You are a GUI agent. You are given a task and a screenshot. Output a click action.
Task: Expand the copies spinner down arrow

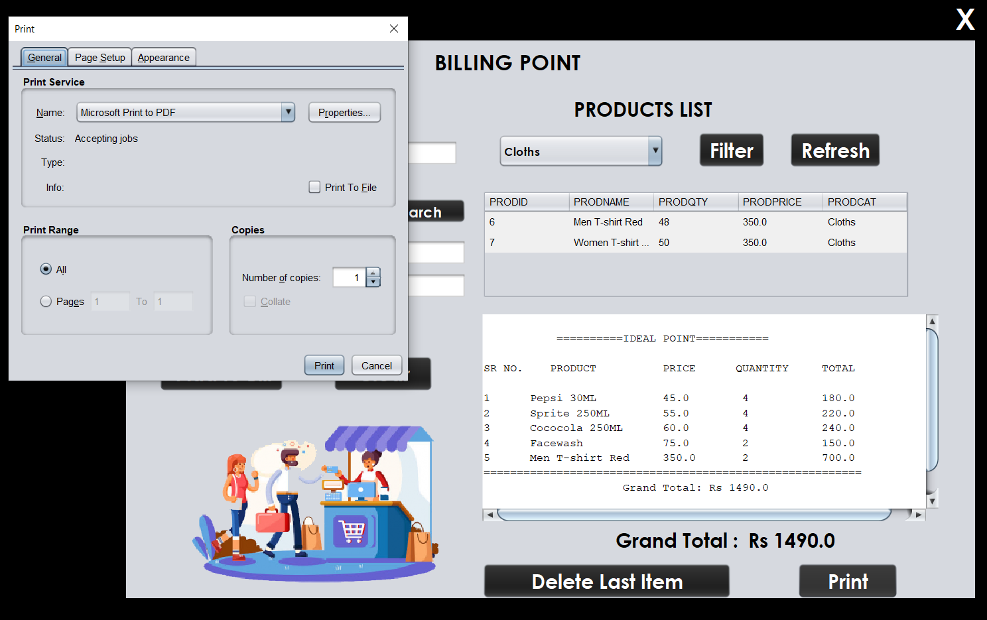pyautogui.click(x=372, y=282)
